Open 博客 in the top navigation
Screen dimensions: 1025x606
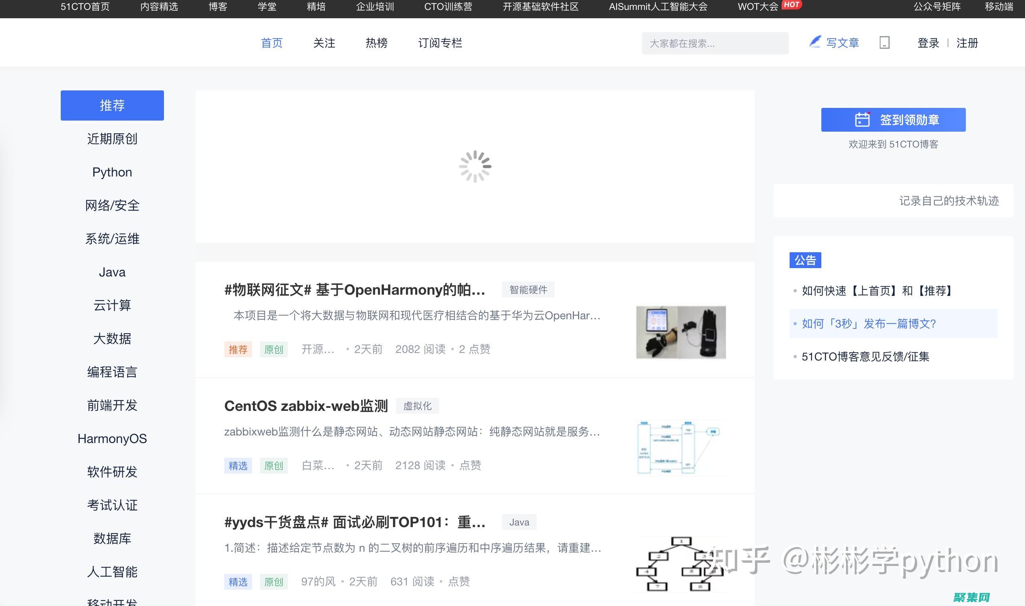tap(219, 6)
